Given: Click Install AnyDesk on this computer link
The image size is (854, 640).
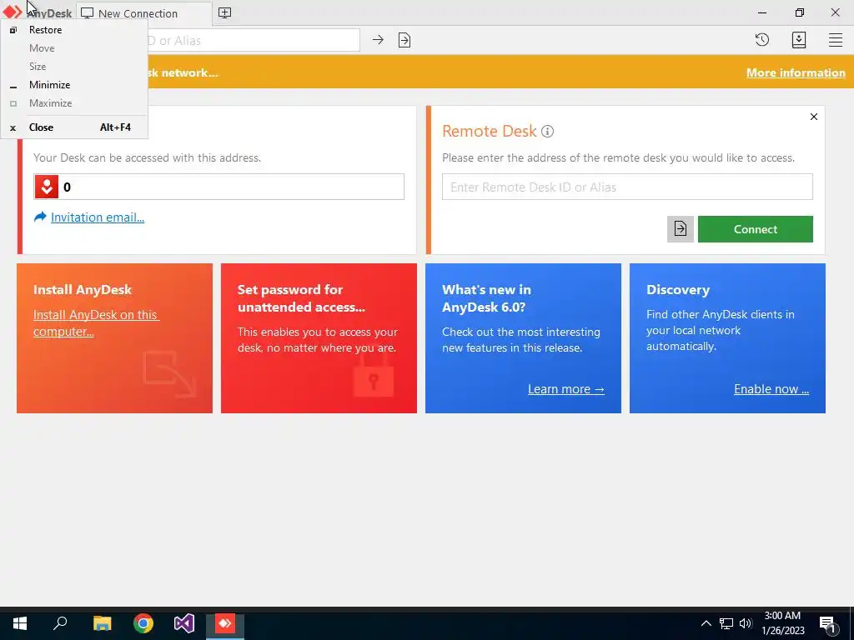Looking at the screenshot, I should tap(96, 323).
